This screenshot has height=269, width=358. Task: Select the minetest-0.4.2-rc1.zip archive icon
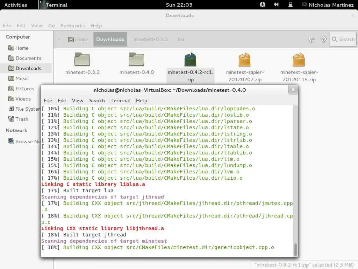pyautogui.click(x=190, y=59)
